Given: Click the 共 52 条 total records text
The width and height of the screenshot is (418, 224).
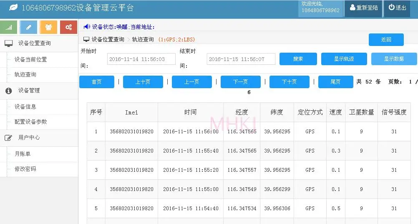Looking at the screenshot, I should click(x=368, y=81).
